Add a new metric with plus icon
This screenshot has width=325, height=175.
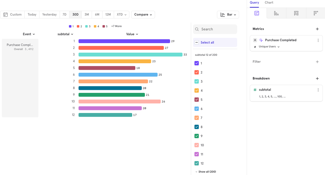(317, 29)
